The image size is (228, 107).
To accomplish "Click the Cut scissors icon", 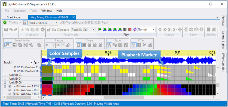I will [22, 30].
